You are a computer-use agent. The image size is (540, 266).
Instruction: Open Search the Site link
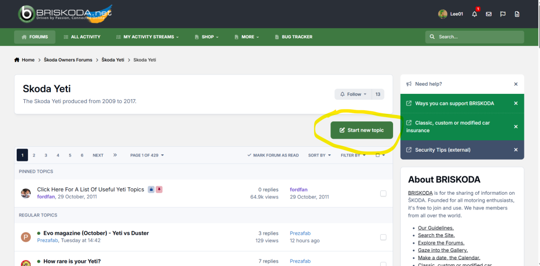pos(436,235)
